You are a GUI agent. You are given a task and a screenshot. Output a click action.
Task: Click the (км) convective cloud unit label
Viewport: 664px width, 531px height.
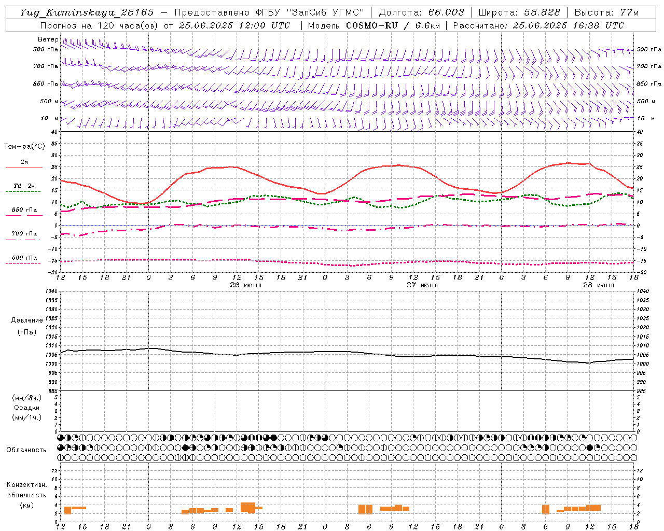(x=26, y=505)
